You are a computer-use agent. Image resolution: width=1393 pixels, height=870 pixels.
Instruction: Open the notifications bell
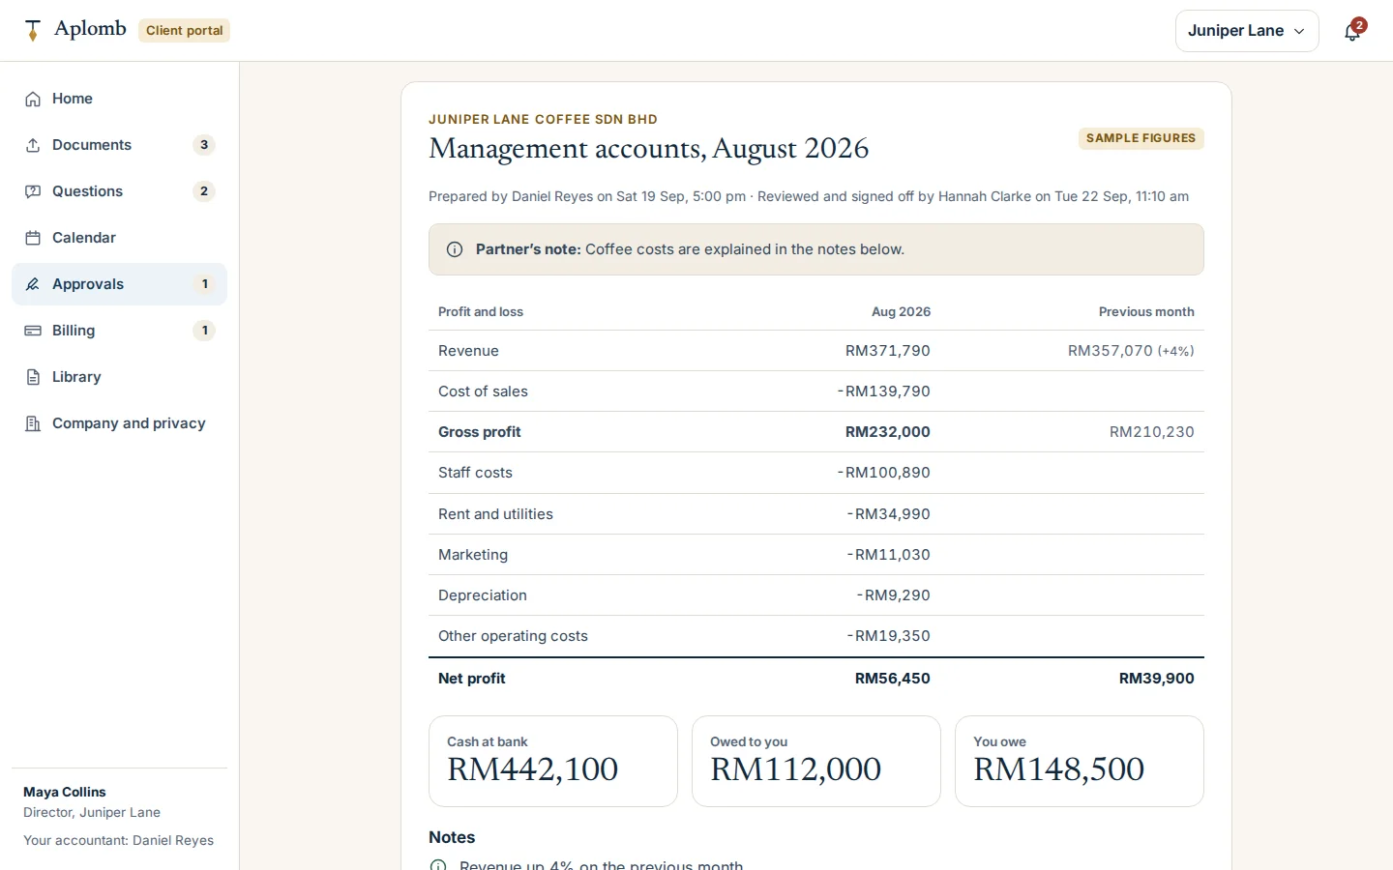[x=1352, y=31]
